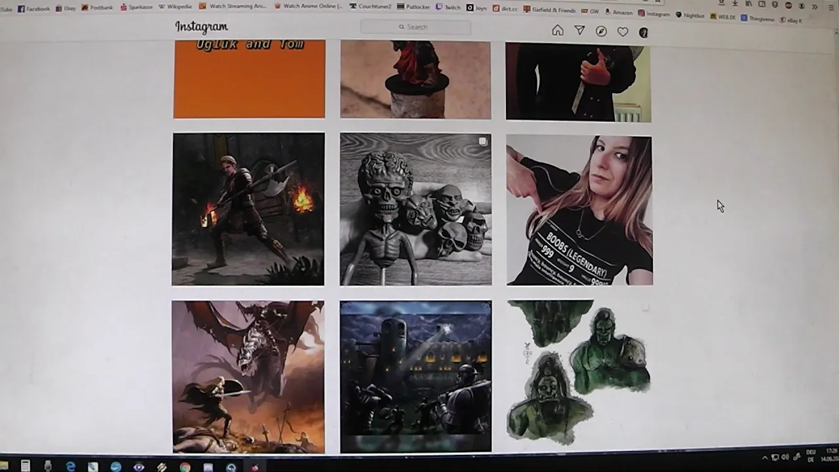Open the calculator taskbar icon
The image size is (839, 472).
[x=25, y=466]
